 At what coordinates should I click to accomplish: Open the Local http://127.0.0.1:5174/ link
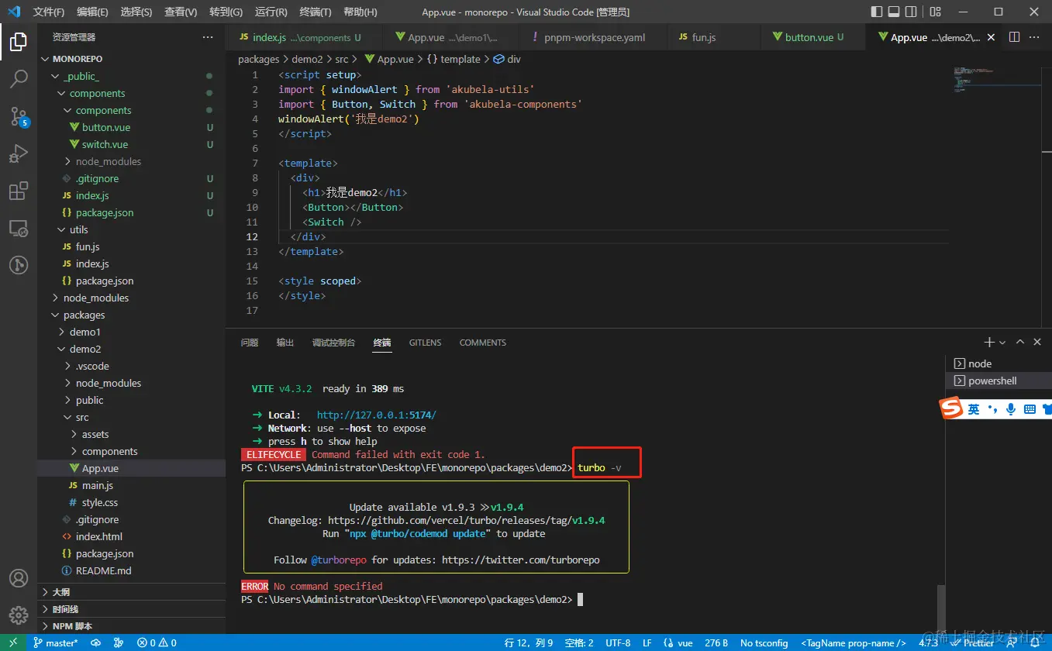(x=376, y=415)
